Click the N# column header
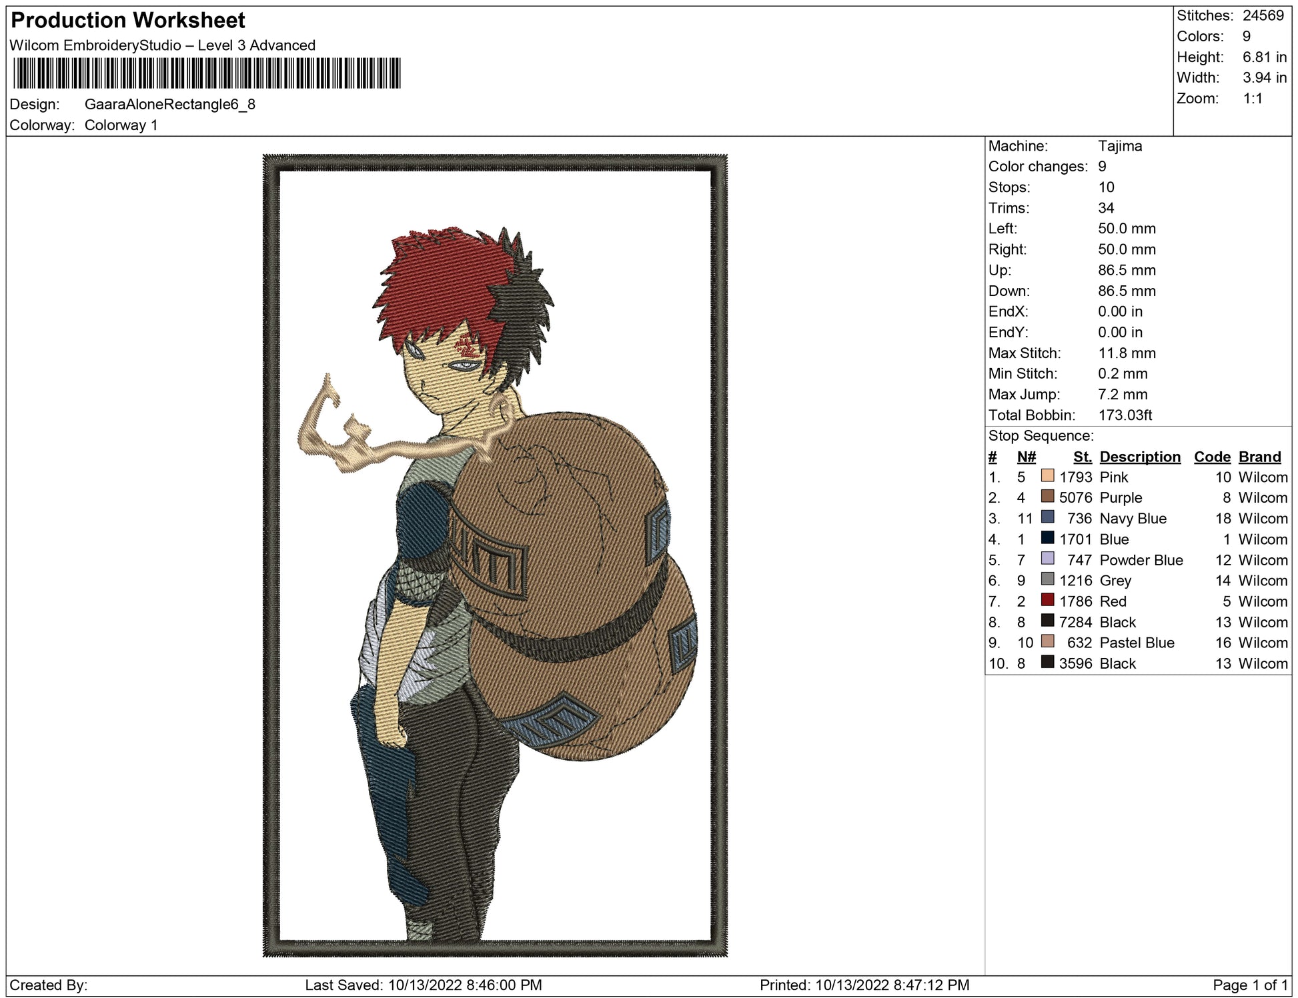The image size is (1298, 998). [x=1026, y=457]
